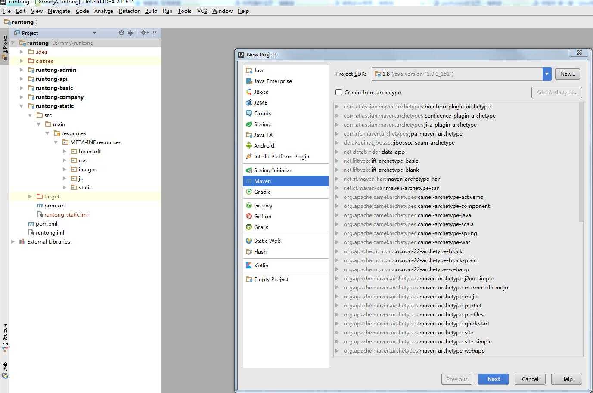
Task: Open the Navigate menu
Action: click(59, 11)
